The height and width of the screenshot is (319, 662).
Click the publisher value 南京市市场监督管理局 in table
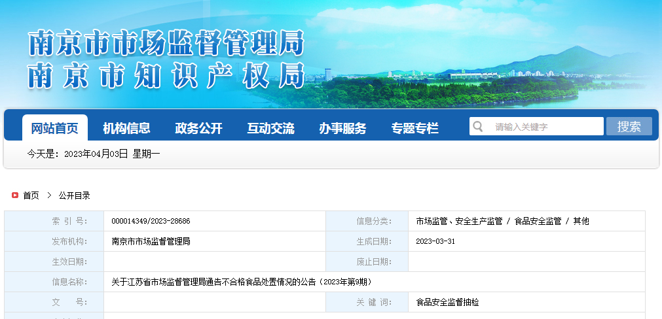coord(151,241)
